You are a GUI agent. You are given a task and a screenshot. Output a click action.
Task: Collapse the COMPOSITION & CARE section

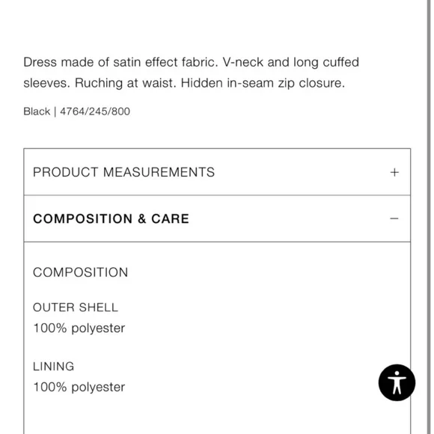(217, 218)
